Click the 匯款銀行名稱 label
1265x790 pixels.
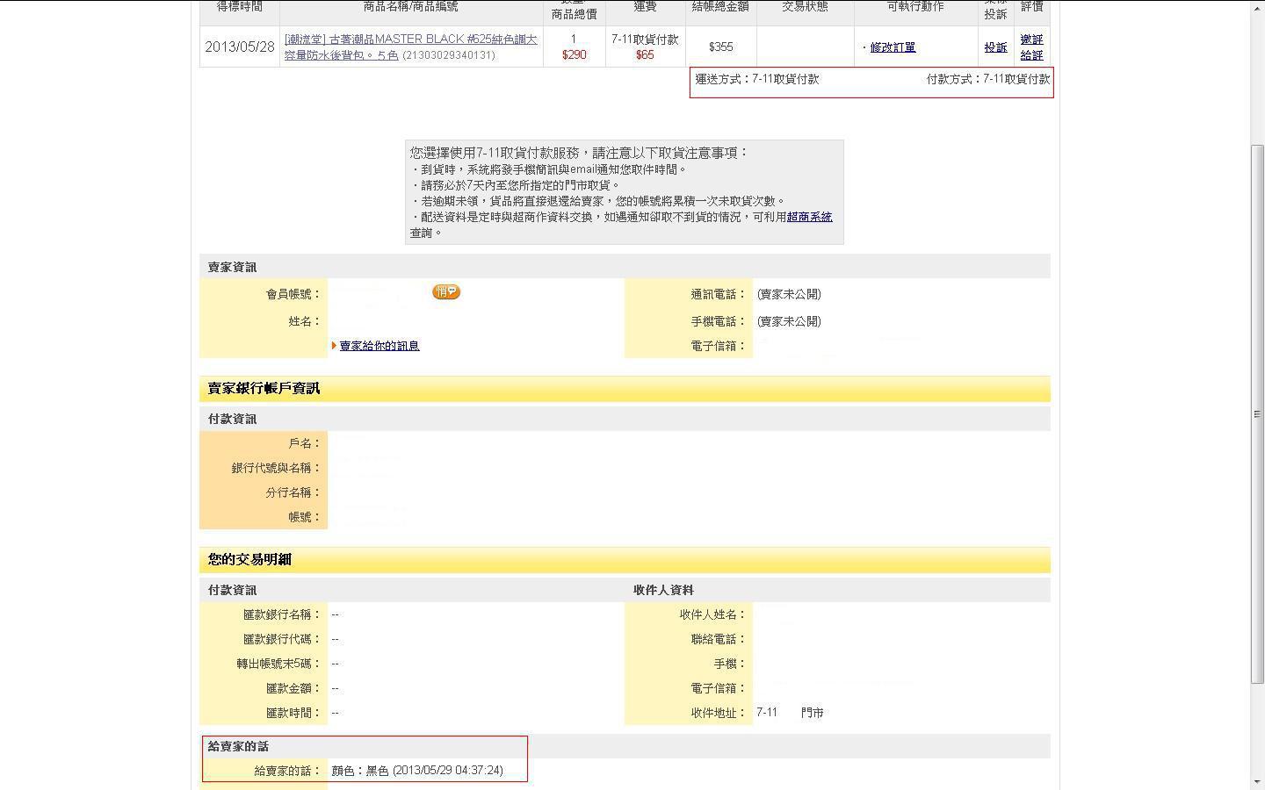282,614
